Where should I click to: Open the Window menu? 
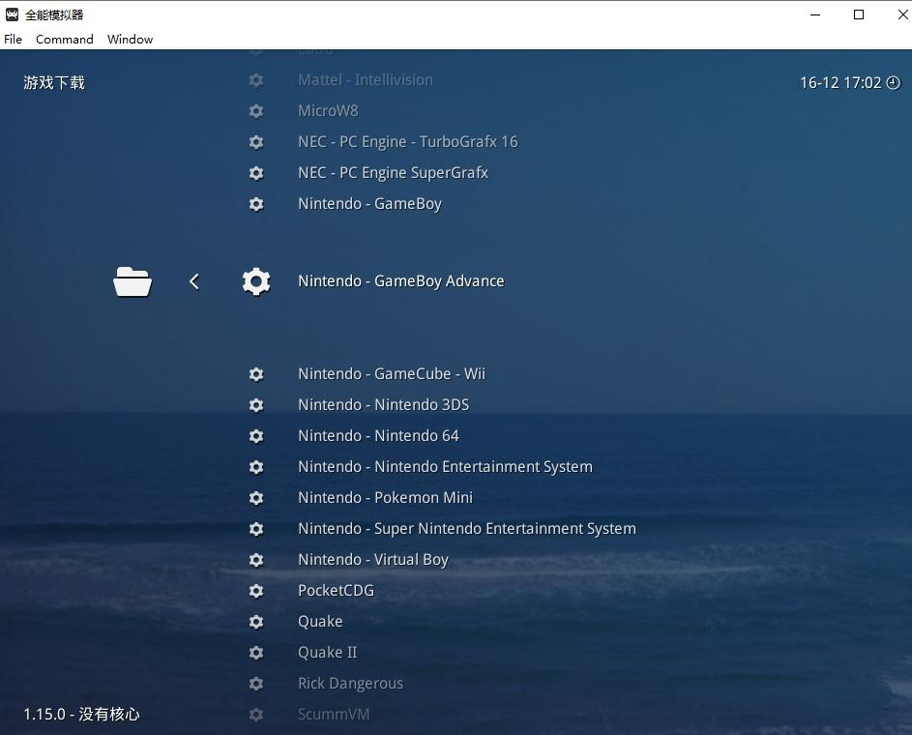click(x=131, y=39)
